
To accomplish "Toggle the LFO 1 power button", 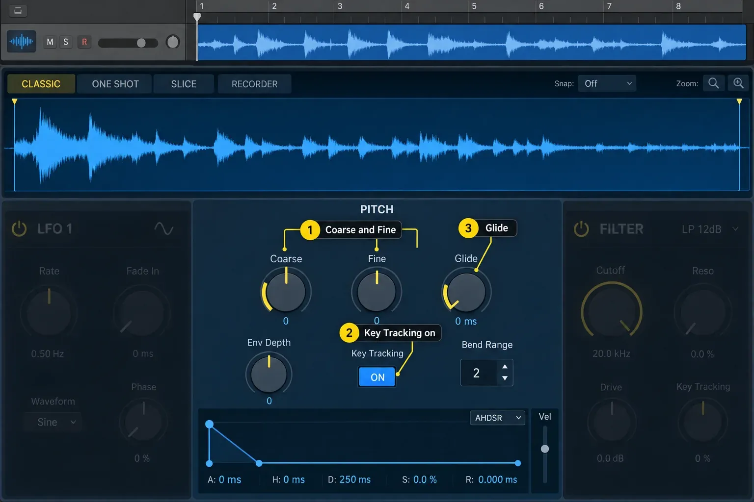I will [x=19, y=228].
